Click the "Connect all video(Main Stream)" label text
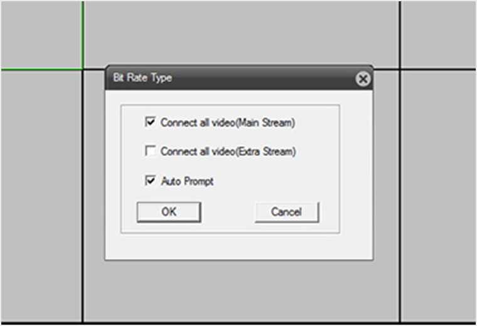 coord(227,123)
